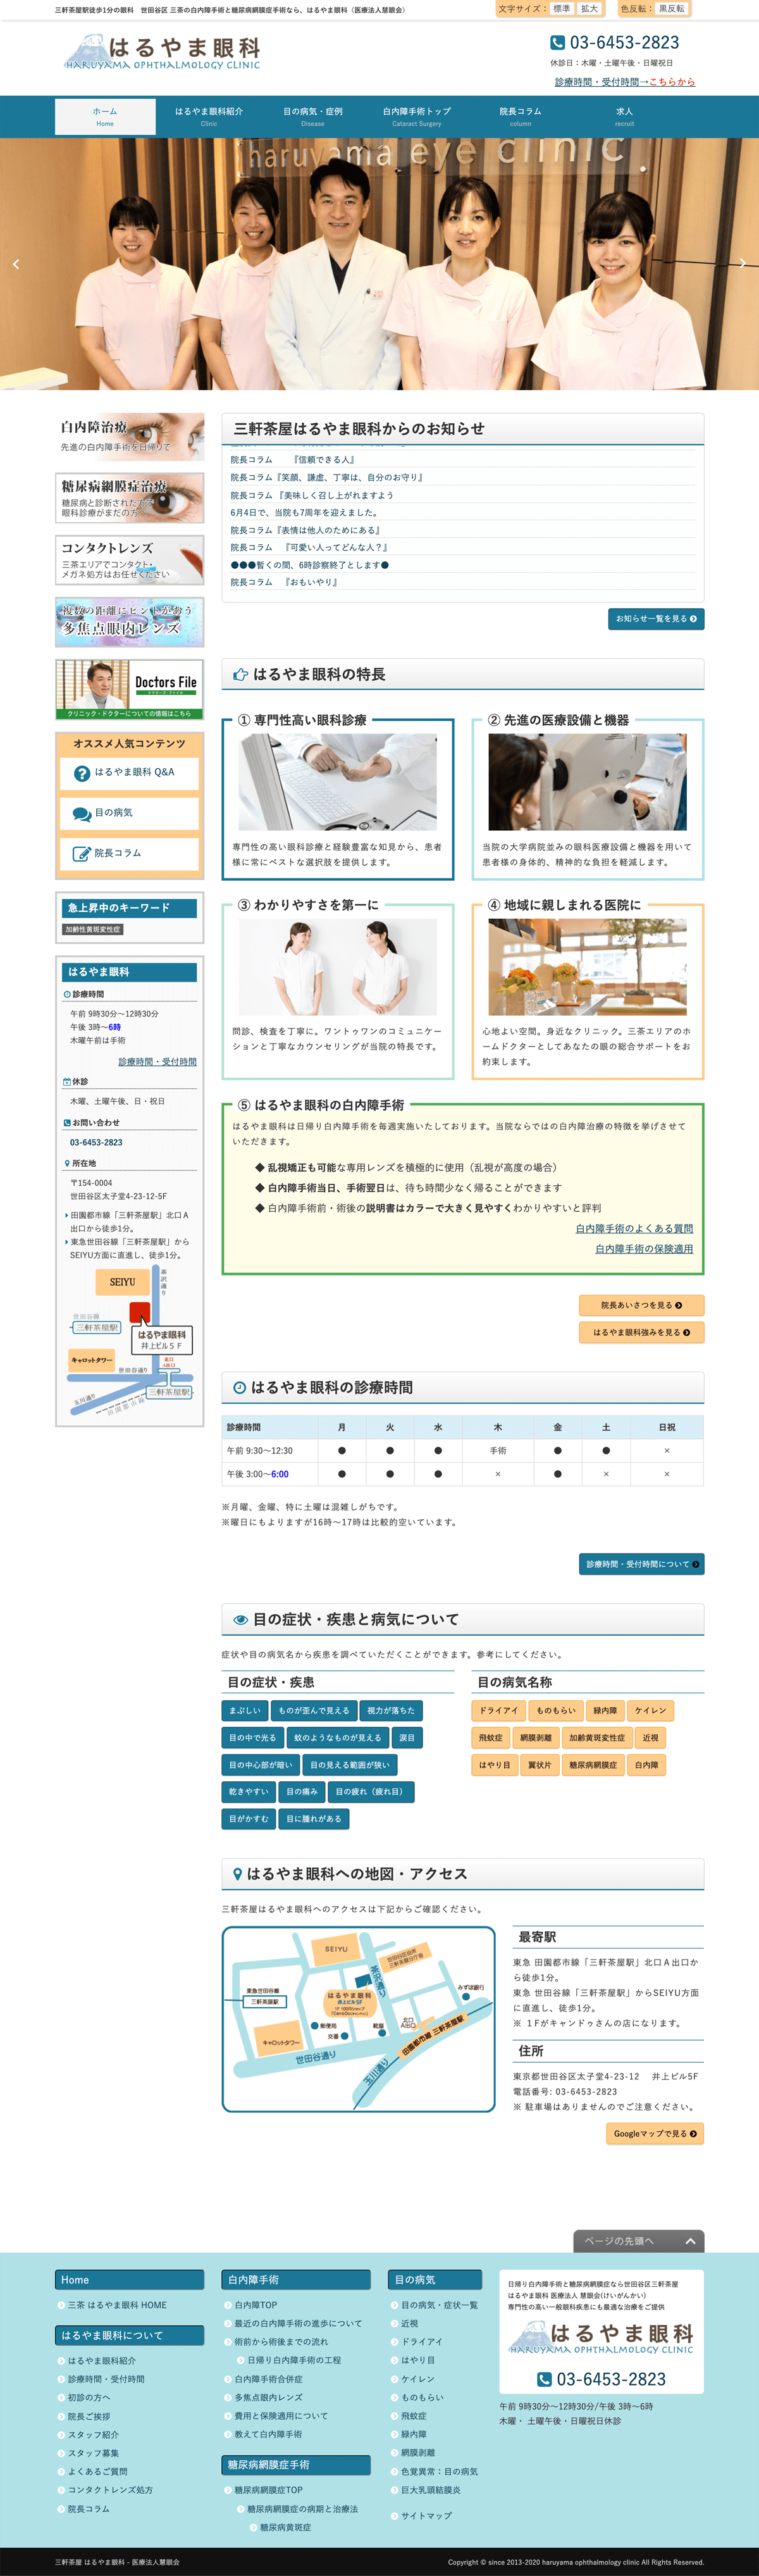Viewport: 759px width, 2576px height.
Task: Open news item 院長コラム『表情は他人のためにある』
Action: 306,530
